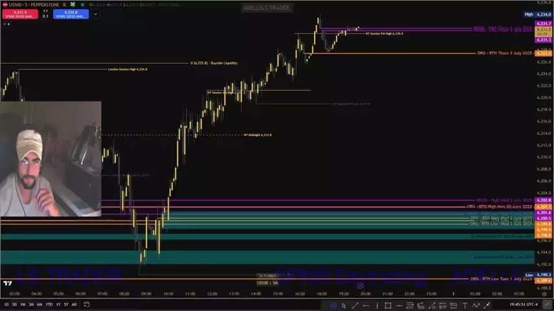The image size is (554, 311).
Task: Collapse the indicators legend showing 4
Action: [5, 24]
